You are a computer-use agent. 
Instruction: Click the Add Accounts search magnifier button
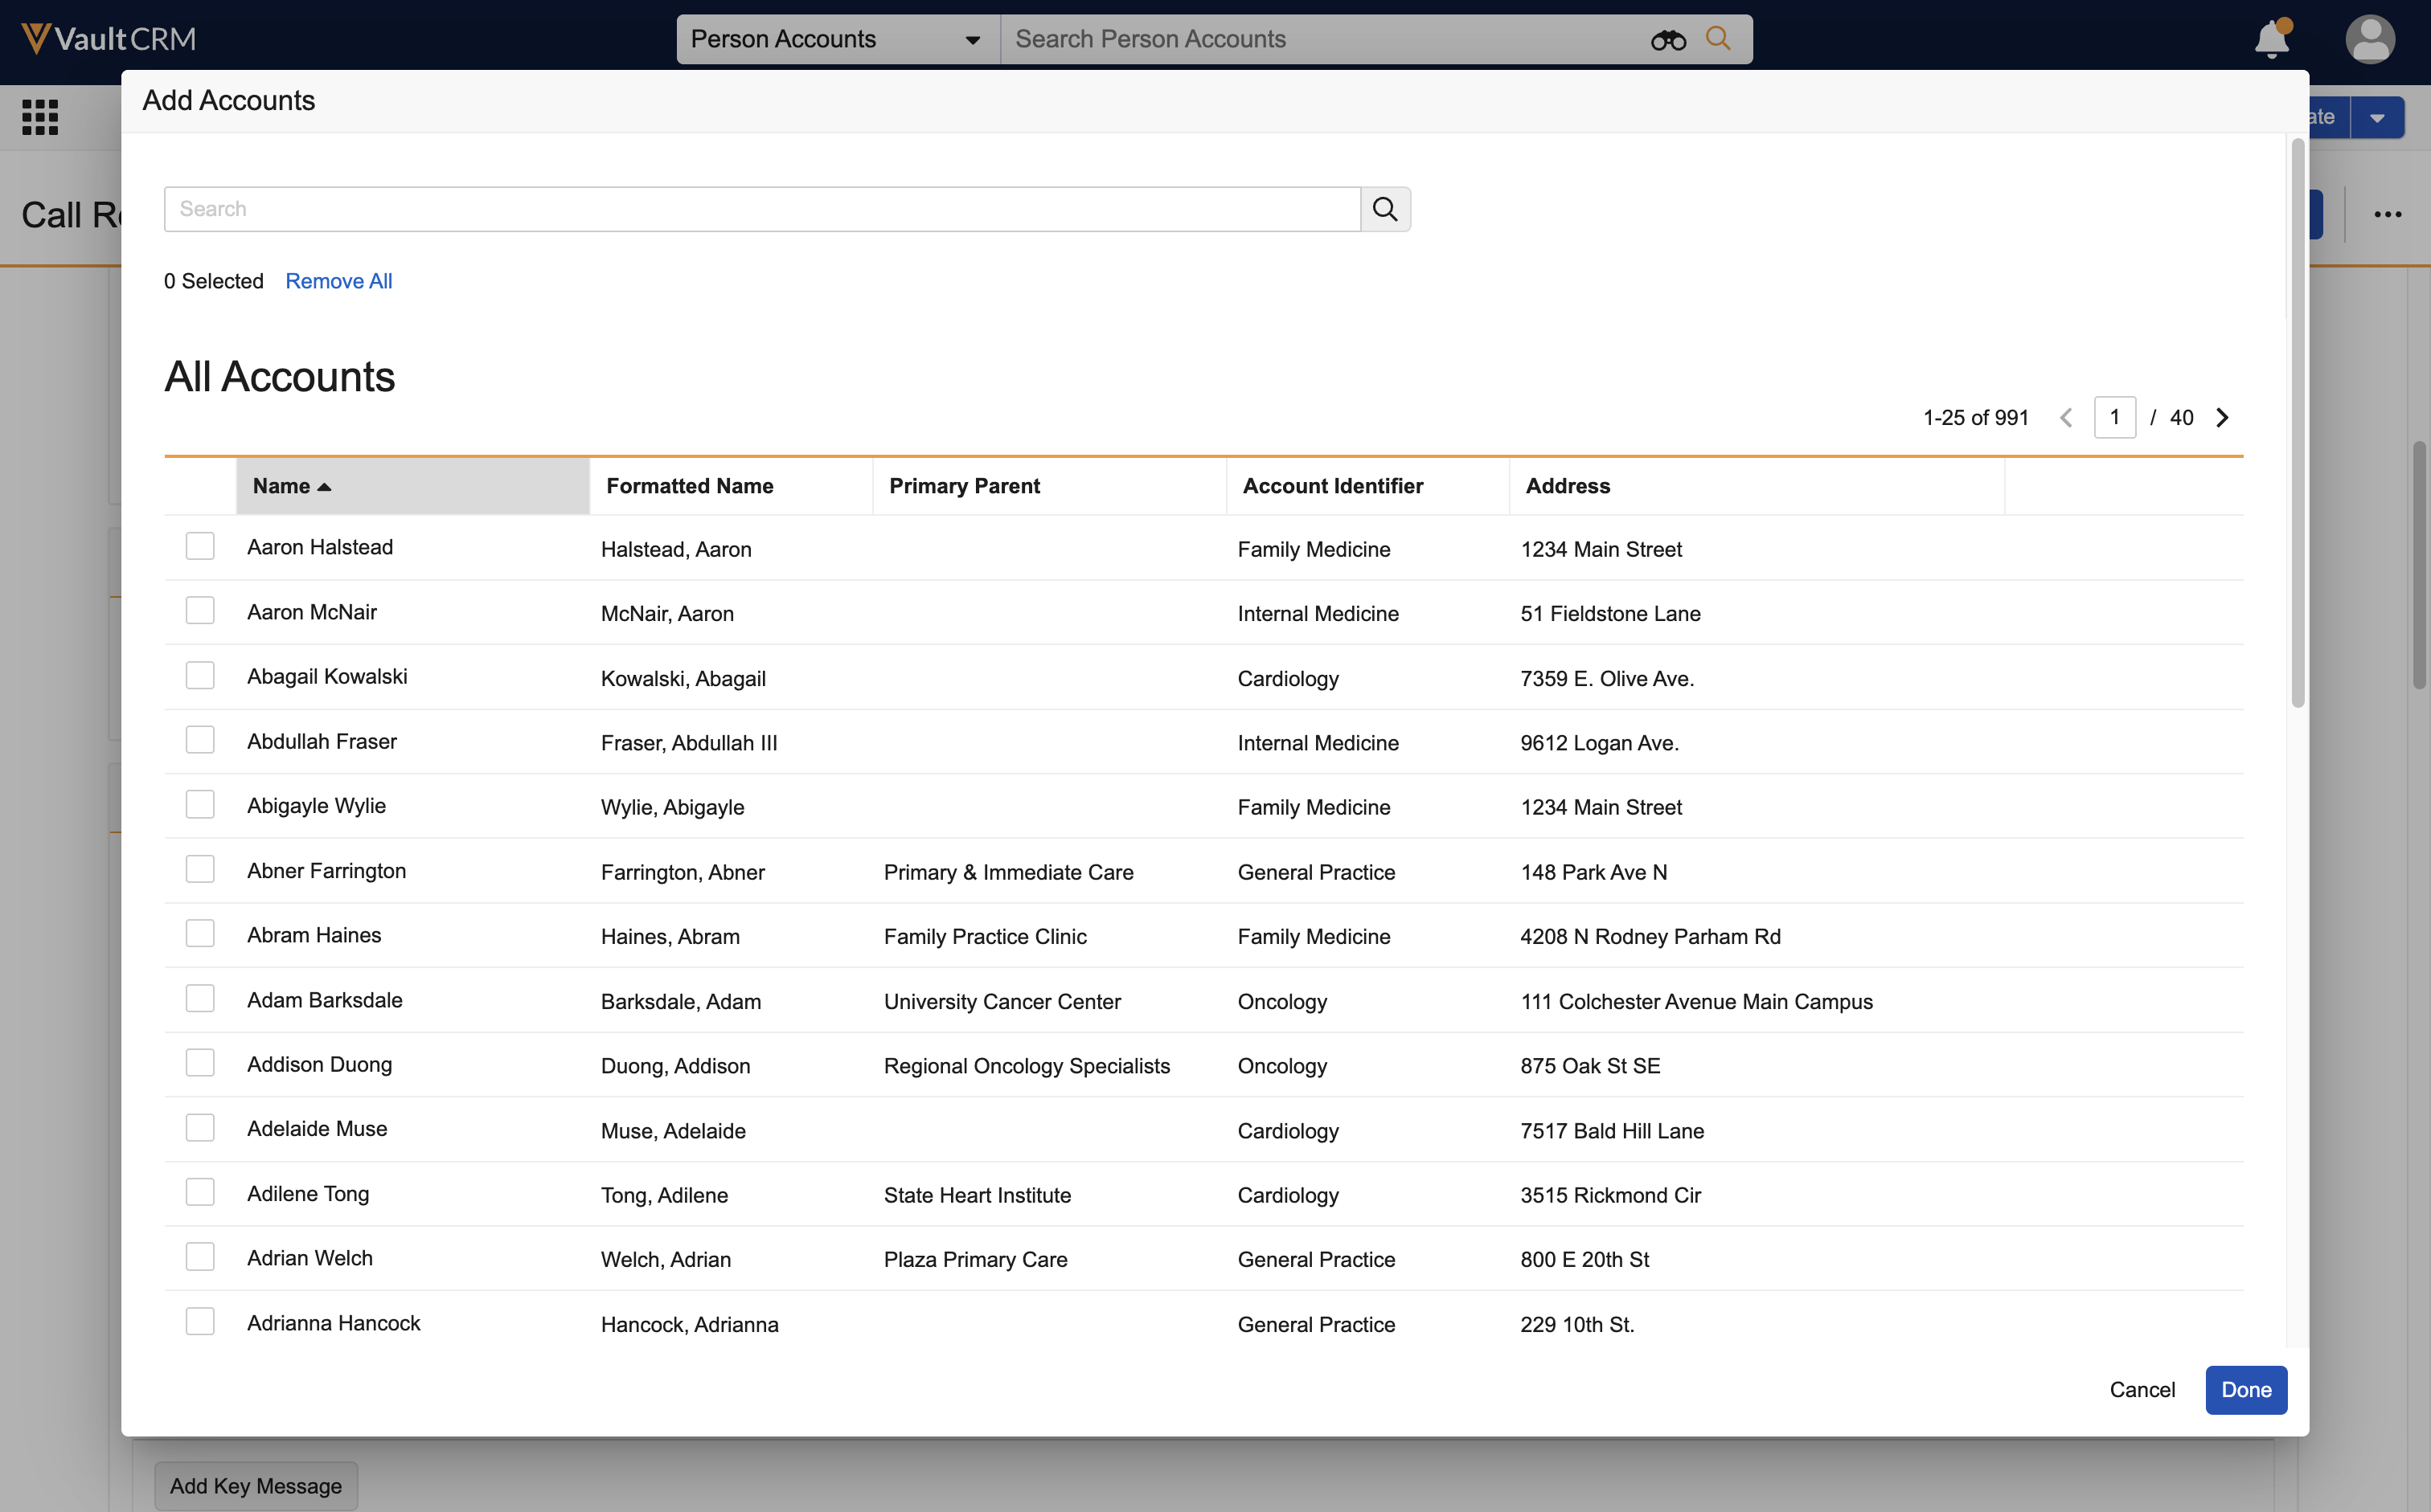coord(1384,209)
